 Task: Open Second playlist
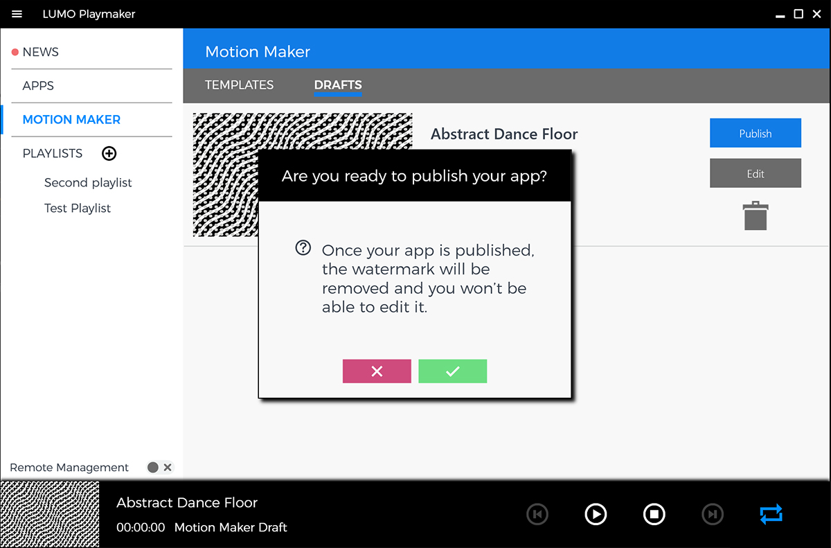click(x=88, y=183)
